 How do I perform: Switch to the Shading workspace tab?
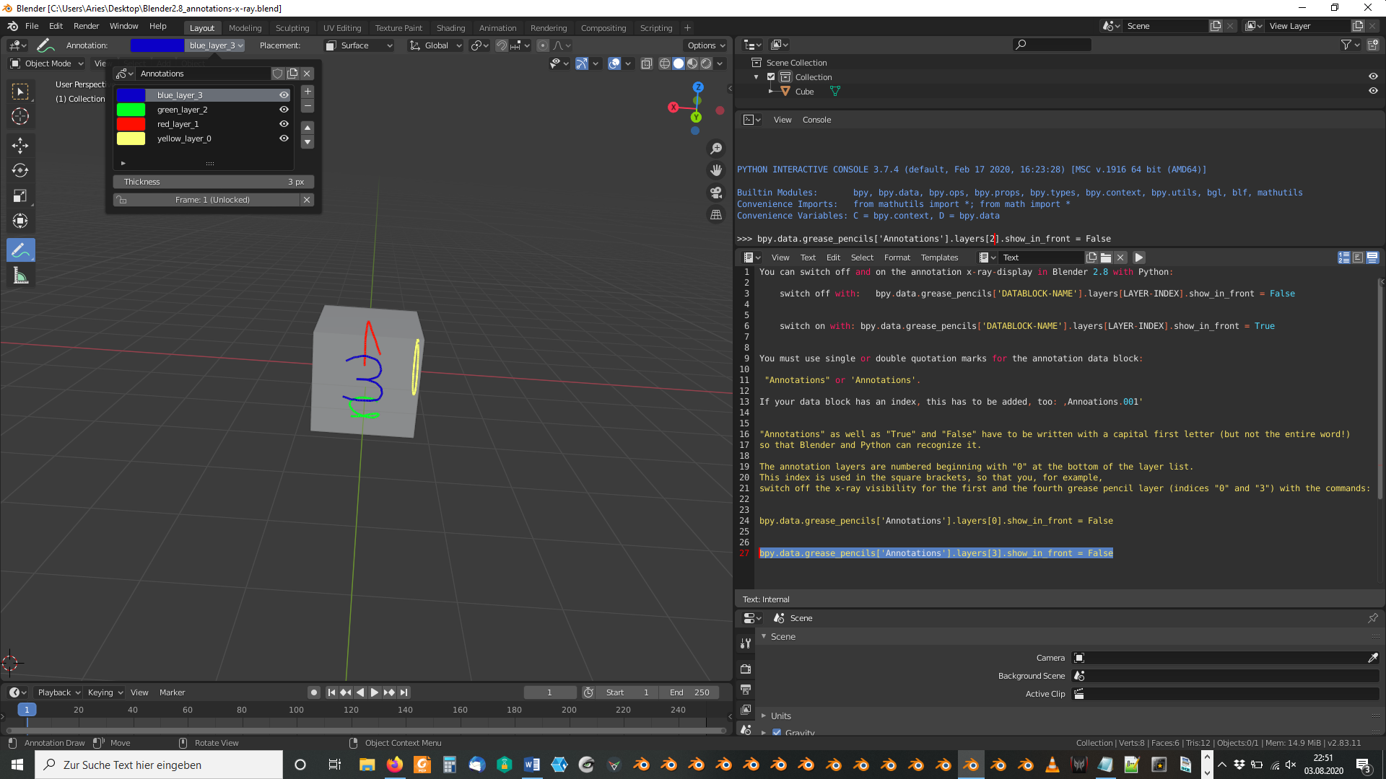pos(450,28)
